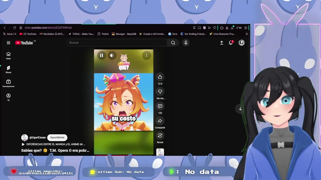This screenshot has width=321, height=180.
Task: Select Inicio in the sidebar
Action: [x=9, y=56]
